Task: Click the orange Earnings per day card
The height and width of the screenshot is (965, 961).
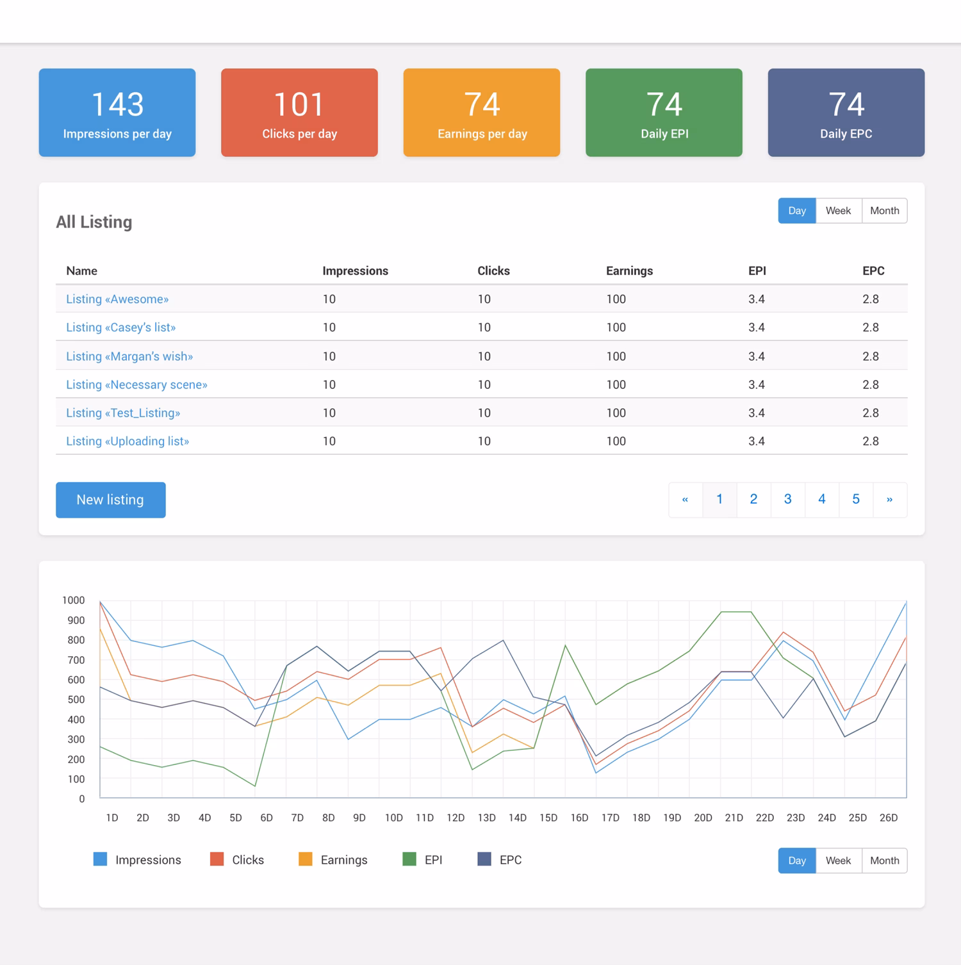Action: tap(481, 112)
